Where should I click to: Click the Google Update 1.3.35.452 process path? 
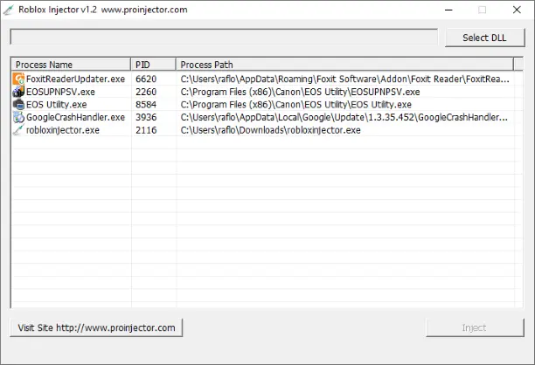(x=344, y=117)
